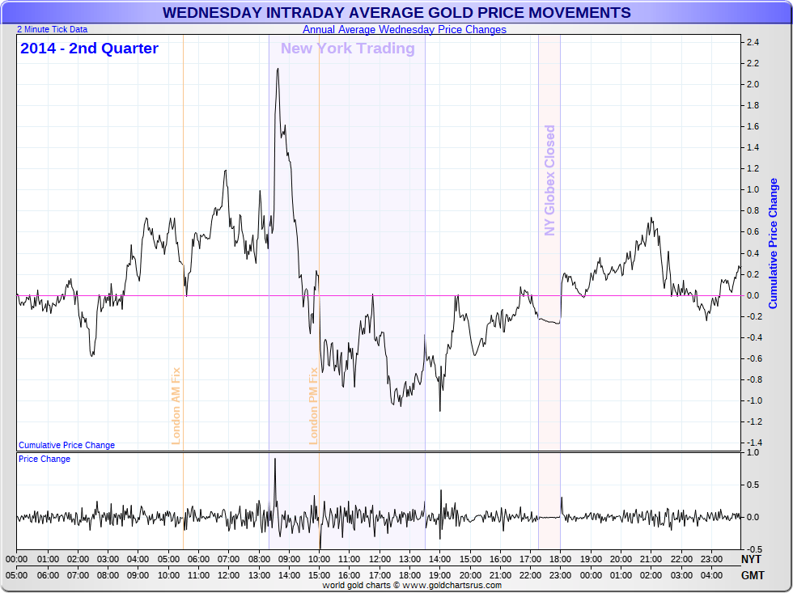This screenshot has width=793, height=593.
Task: Click the 0.6 value on the right axis
Action: 753,232
